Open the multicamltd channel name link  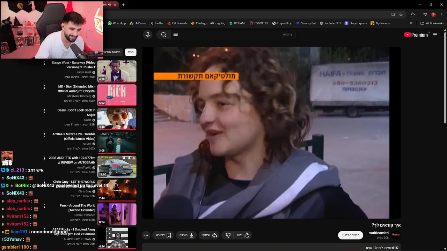pyautogui.click(x=379, y=233)
